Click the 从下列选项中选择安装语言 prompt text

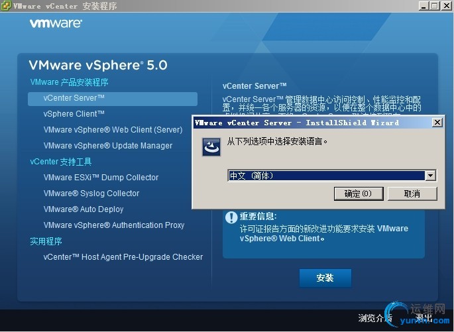(278, 142)
